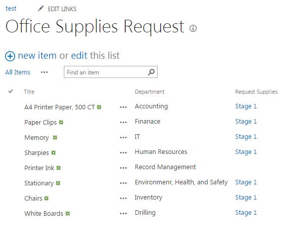Sort by the Department column header

tap(149, 92)
